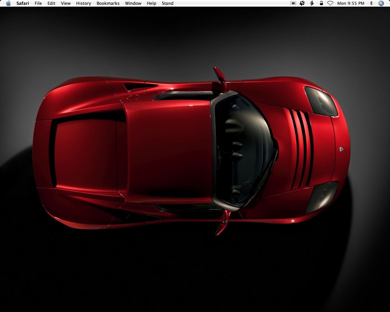Open the Bluetooth status menu

[x=371, y=3]
